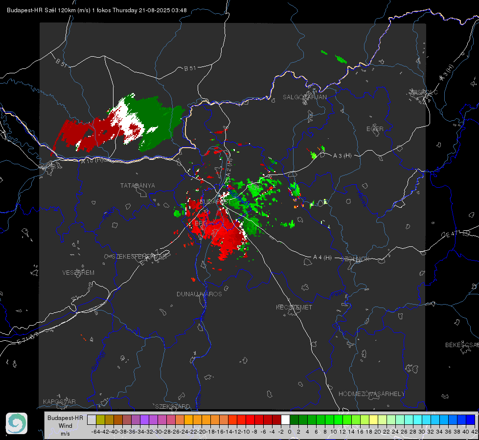Click the deep blue swatch ending the legend
Screen dimensions: 479x440
pyautogui.click(x=471, y=419)
